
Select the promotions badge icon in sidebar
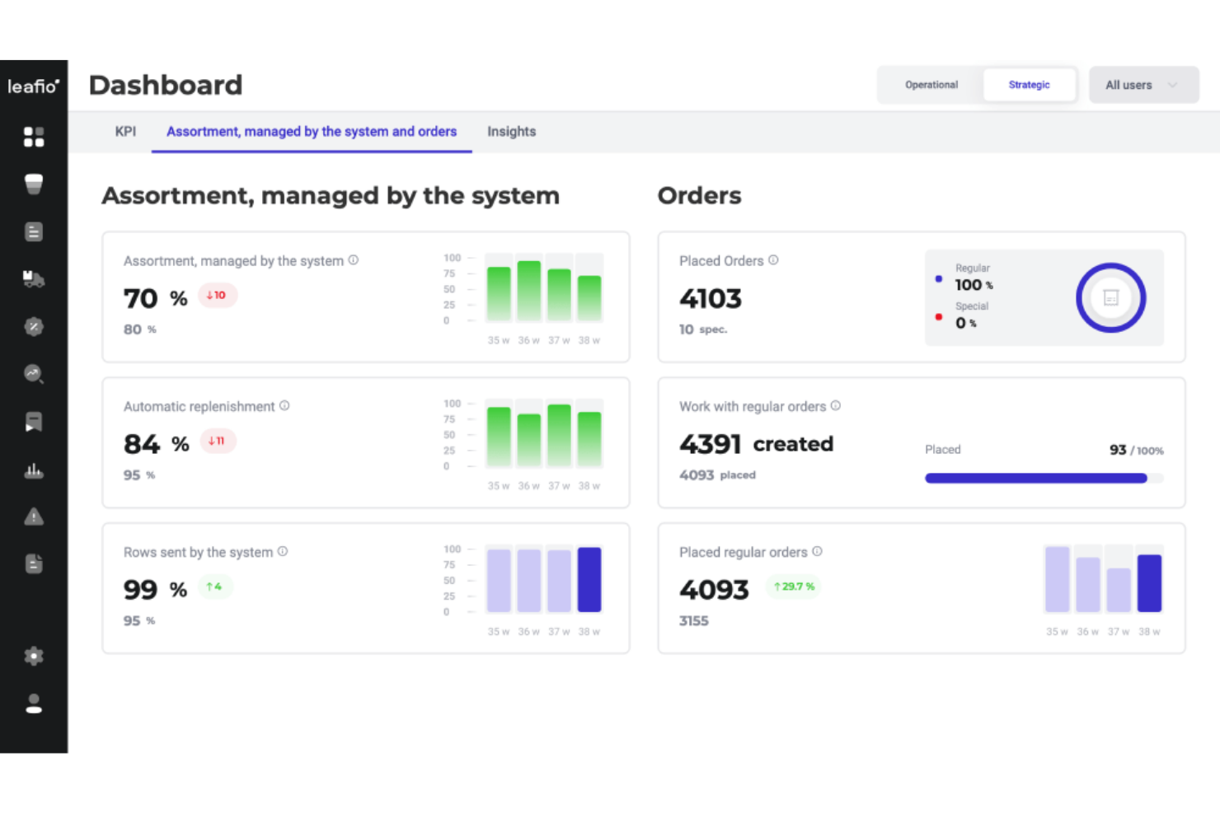click(x=34, y=326)
